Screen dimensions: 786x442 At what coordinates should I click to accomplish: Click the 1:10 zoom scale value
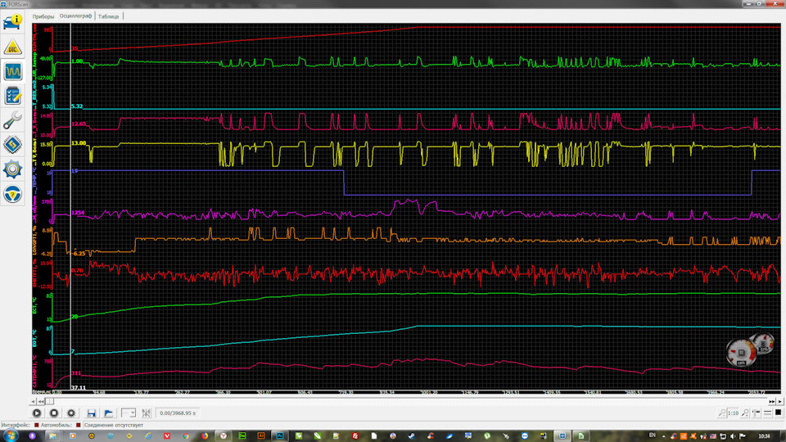click(x=733, y=413)
